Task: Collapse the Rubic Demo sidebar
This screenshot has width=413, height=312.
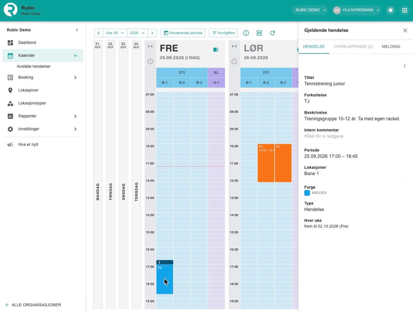Action: tap(77, 30)
